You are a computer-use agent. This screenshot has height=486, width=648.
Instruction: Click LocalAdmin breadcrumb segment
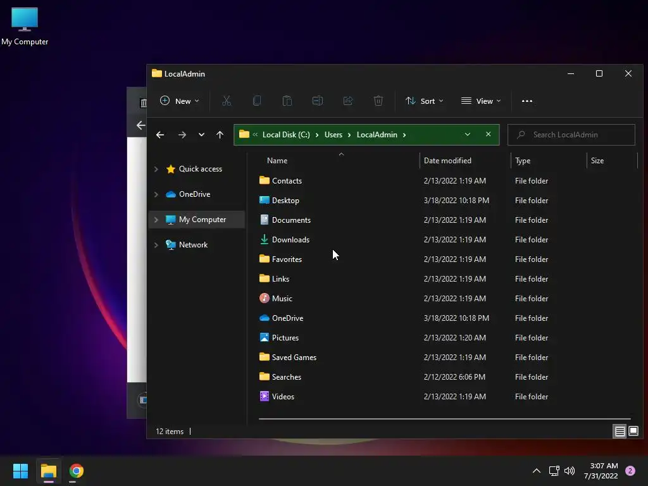click(377, 135)
